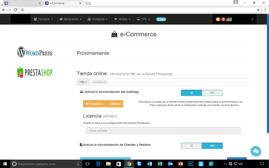Expand the user account dropdown

(252, 19)
